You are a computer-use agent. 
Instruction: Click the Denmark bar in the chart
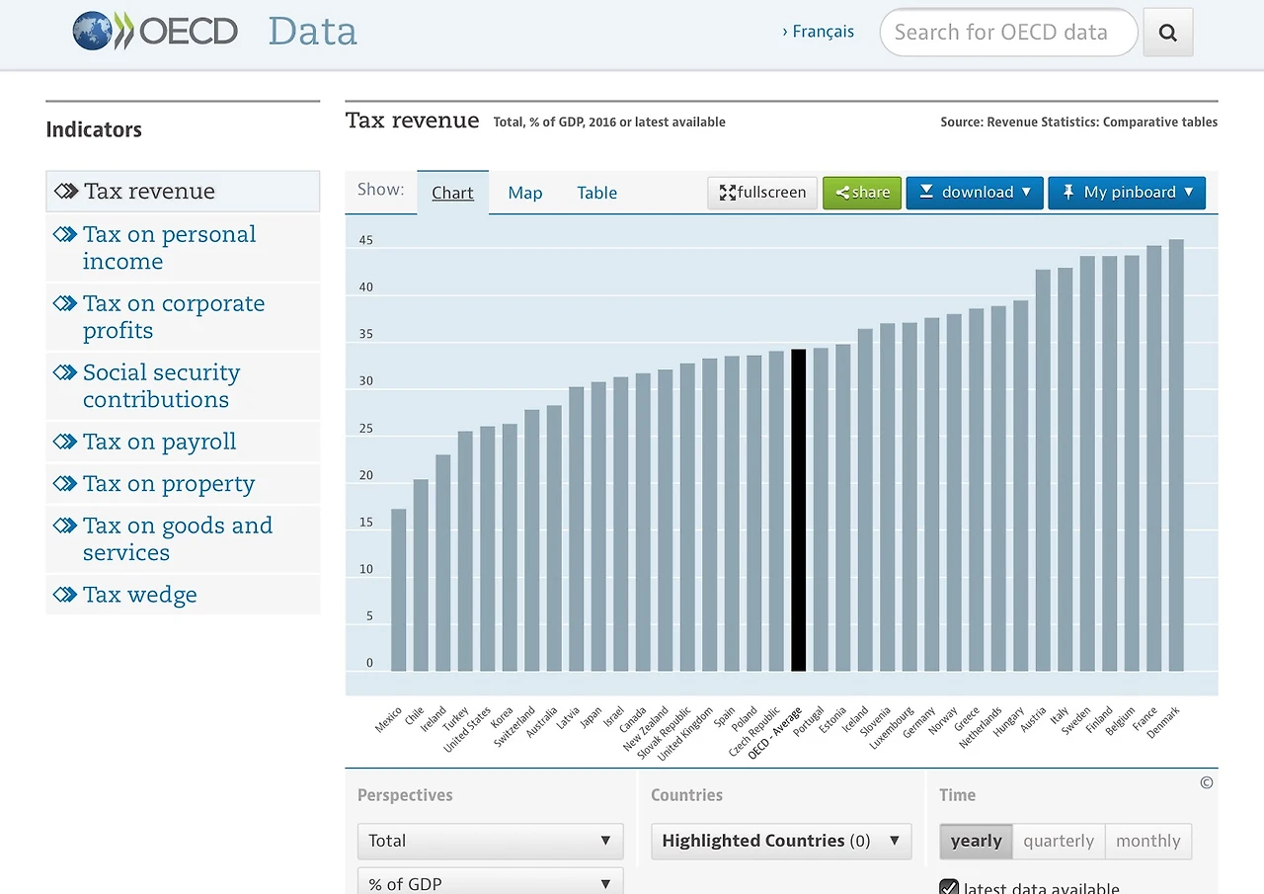pos(1176,455)
